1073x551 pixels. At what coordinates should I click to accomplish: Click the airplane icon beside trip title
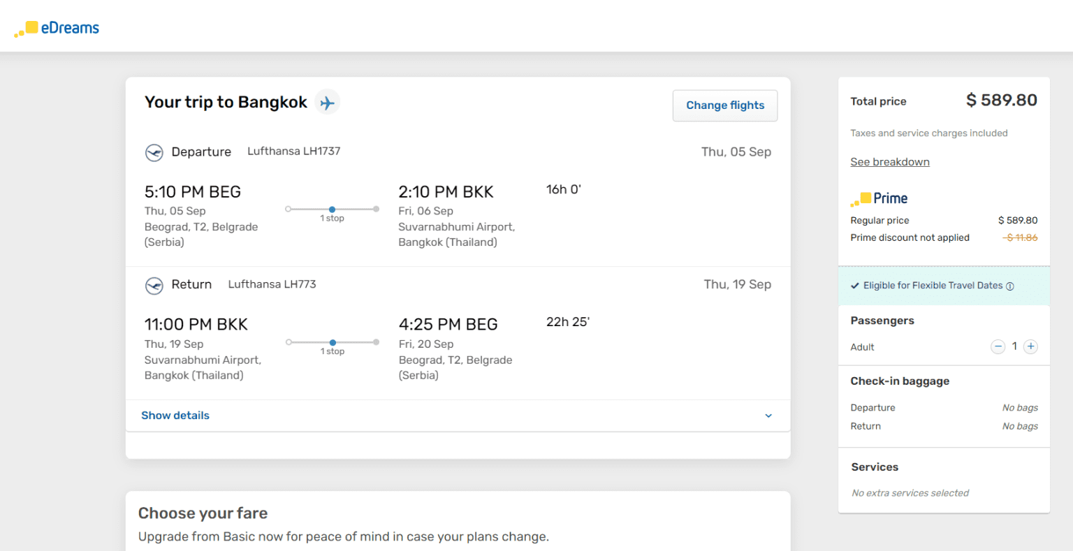click(x=327, y=103)
